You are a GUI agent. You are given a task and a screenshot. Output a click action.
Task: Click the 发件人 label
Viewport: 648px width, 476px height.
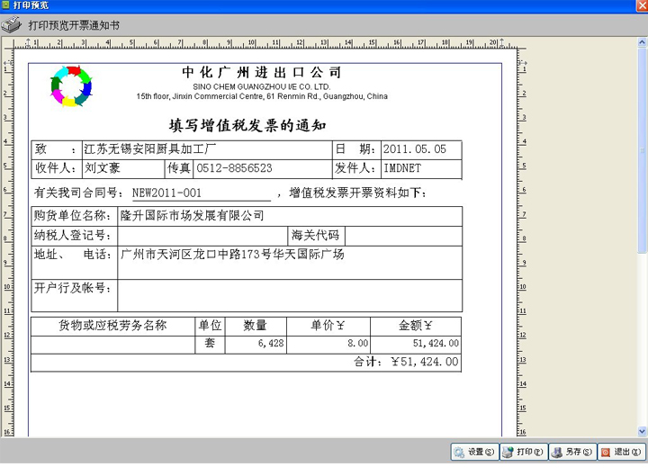tap(355, 167)
